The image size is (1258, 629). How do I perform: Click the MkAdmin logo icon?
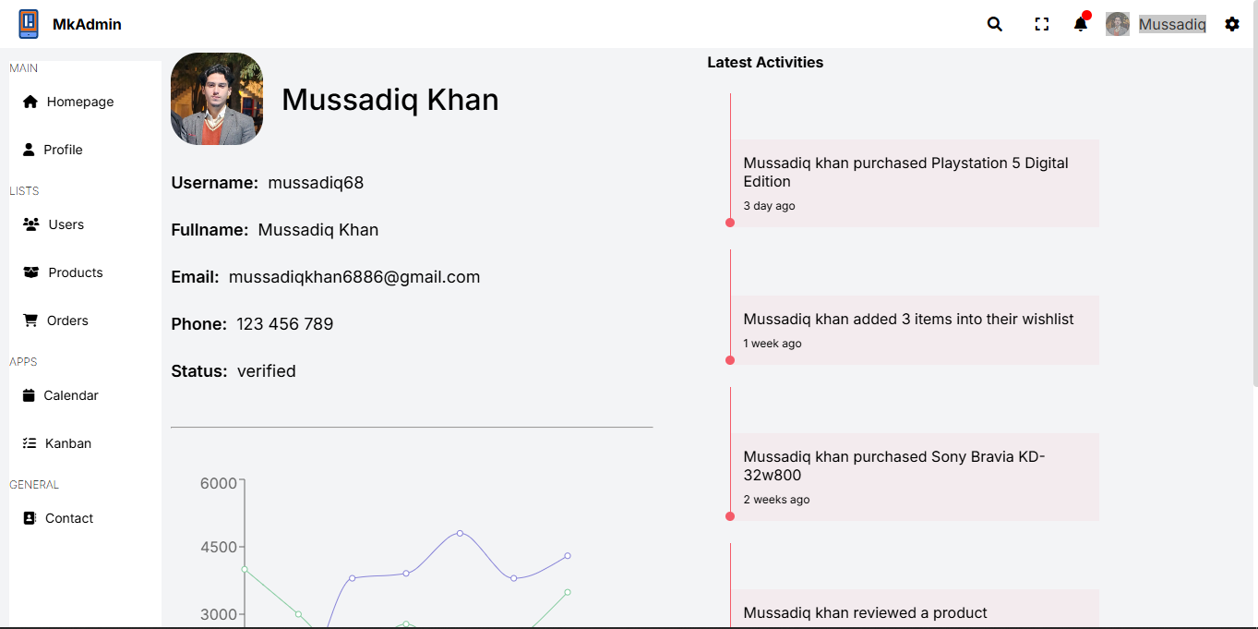[29, 24]
